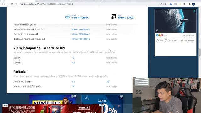Open the Chrome three-dot menu
The image size is (201, 113).
tap(198, 4)
